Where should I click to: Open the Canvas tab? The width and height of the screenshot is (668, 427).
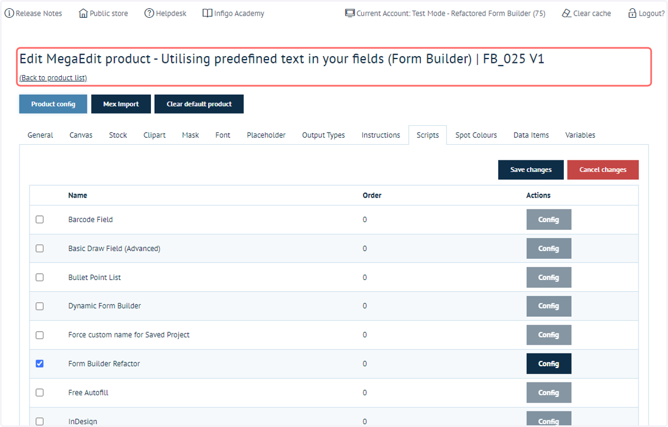[x=81, y=135]
